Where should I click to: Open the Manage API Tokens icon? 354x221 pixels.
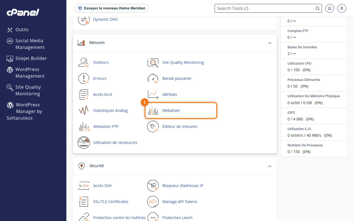[153, 202]
